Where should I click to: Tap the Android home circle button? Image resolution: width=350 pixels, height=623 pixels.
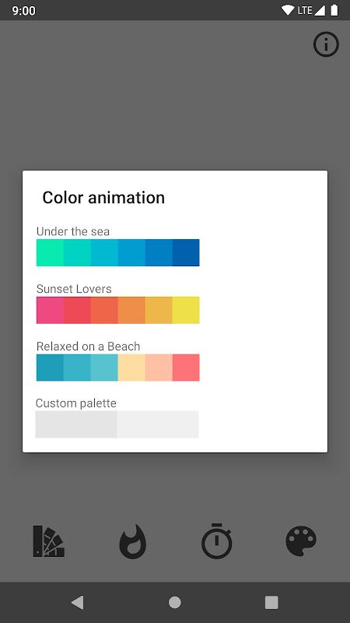(174, 602)
